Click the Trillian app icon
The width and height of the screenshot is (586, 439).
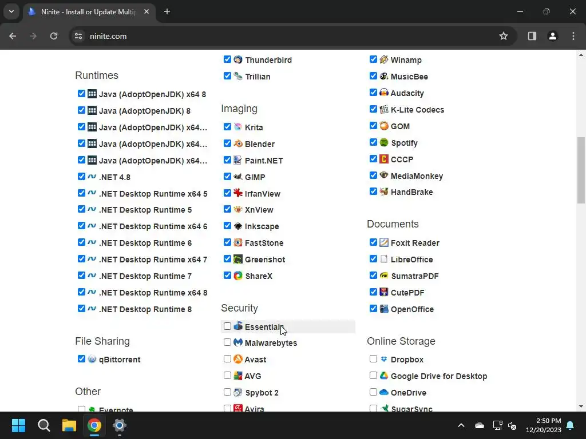(x=238, y=76)
